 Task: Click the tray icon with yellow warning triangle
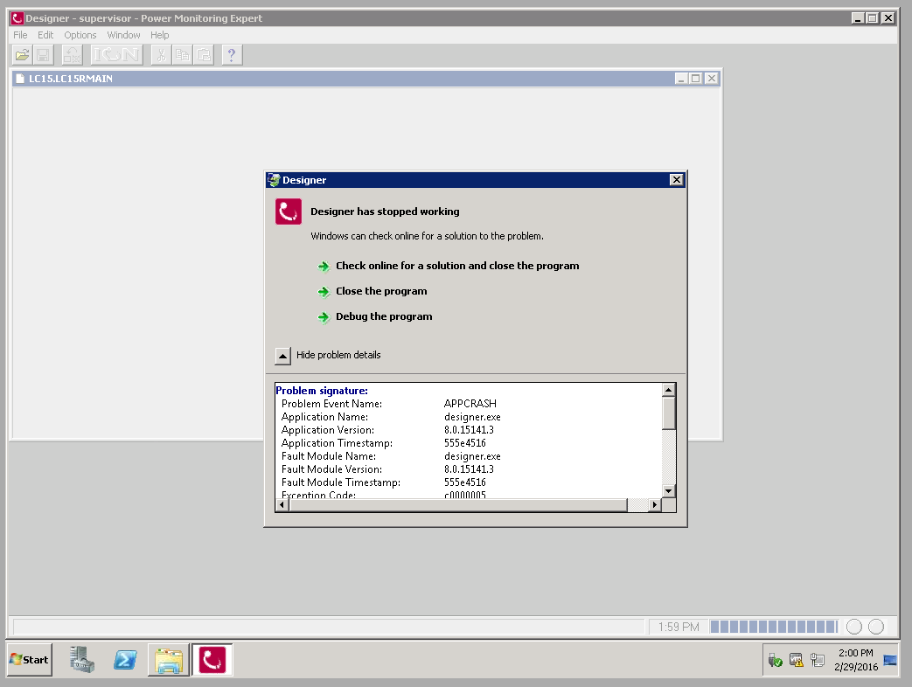[797, 660]
